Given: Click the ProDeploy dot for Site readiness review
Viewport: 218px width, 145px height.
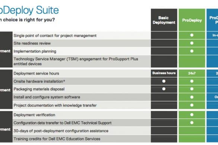Looking at the screenshot, I should [x=192, y=43].
